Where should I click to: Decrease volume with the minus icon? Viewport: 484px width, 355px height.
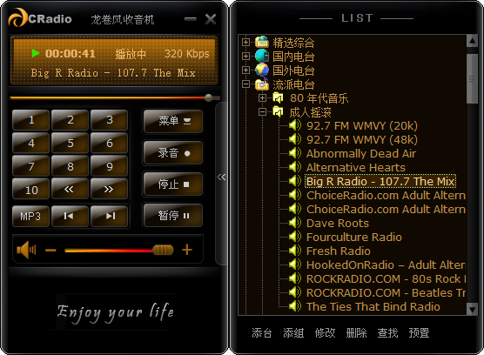[x=50, y=250]
